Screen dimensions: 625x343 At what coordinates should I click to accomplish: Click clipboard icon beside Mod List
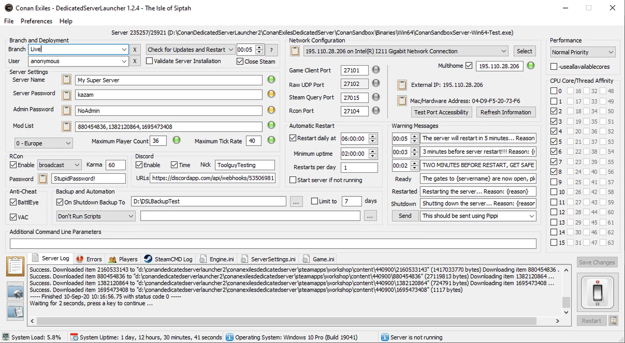point(66,126)
